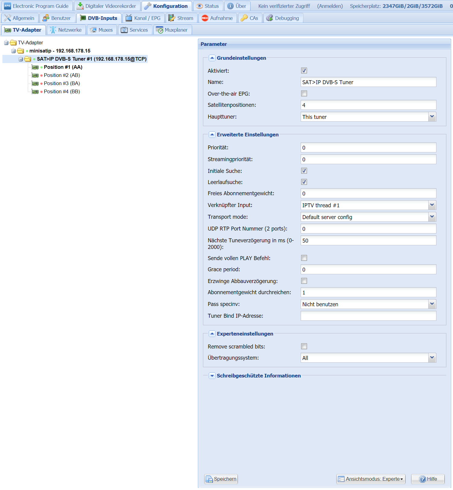The height and width of the screenshot is (490, 453).
Task: Click the Grace period input field
Action: point(368,269)
